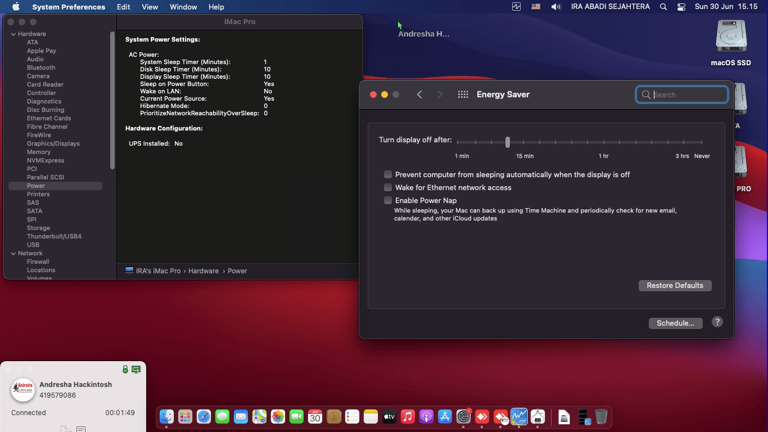
Task: Select Storage in the hardware list
Action: (38, 228)
